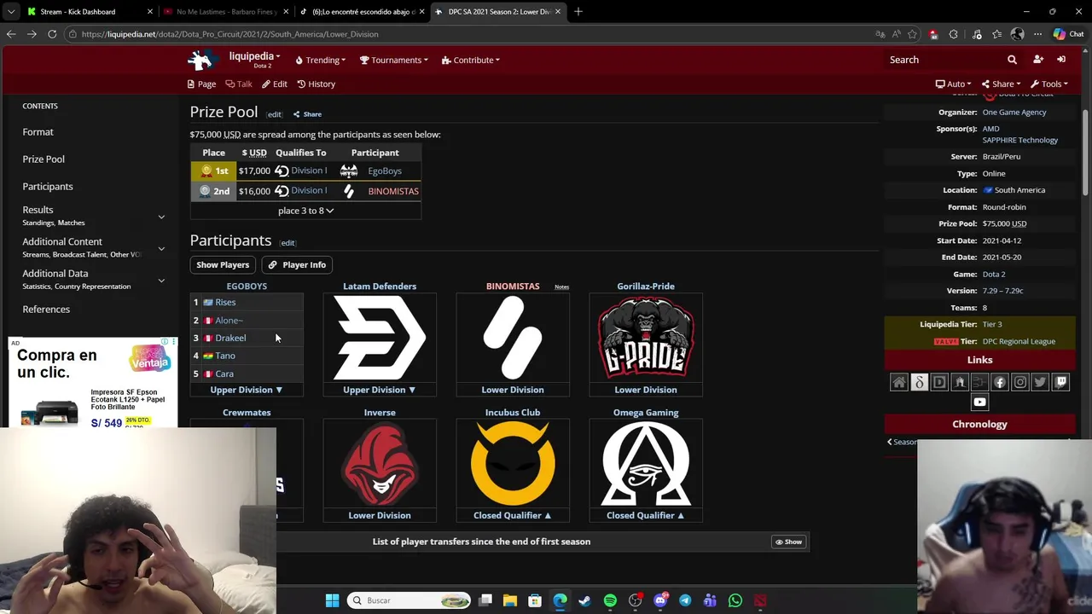1092x614 pixels.
Task: Switch to the Talk tab
Action: (x=239, y=84)
